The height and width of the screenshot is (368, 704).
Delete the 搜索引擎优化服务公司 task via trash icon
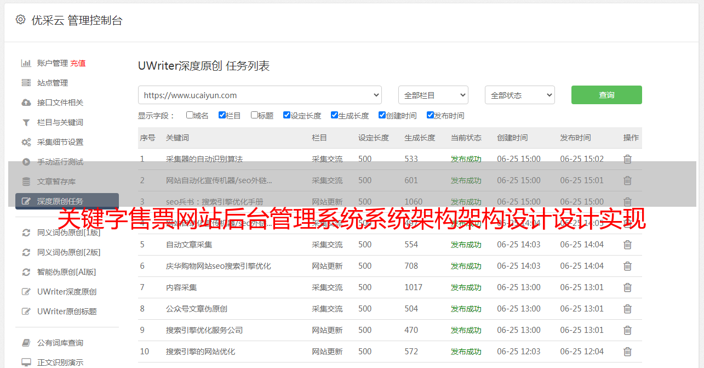coord(627,330)
